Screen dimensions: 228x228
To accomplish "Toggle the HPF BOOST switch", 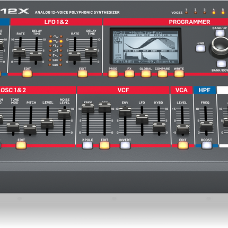I will click(x=206, y=145).
